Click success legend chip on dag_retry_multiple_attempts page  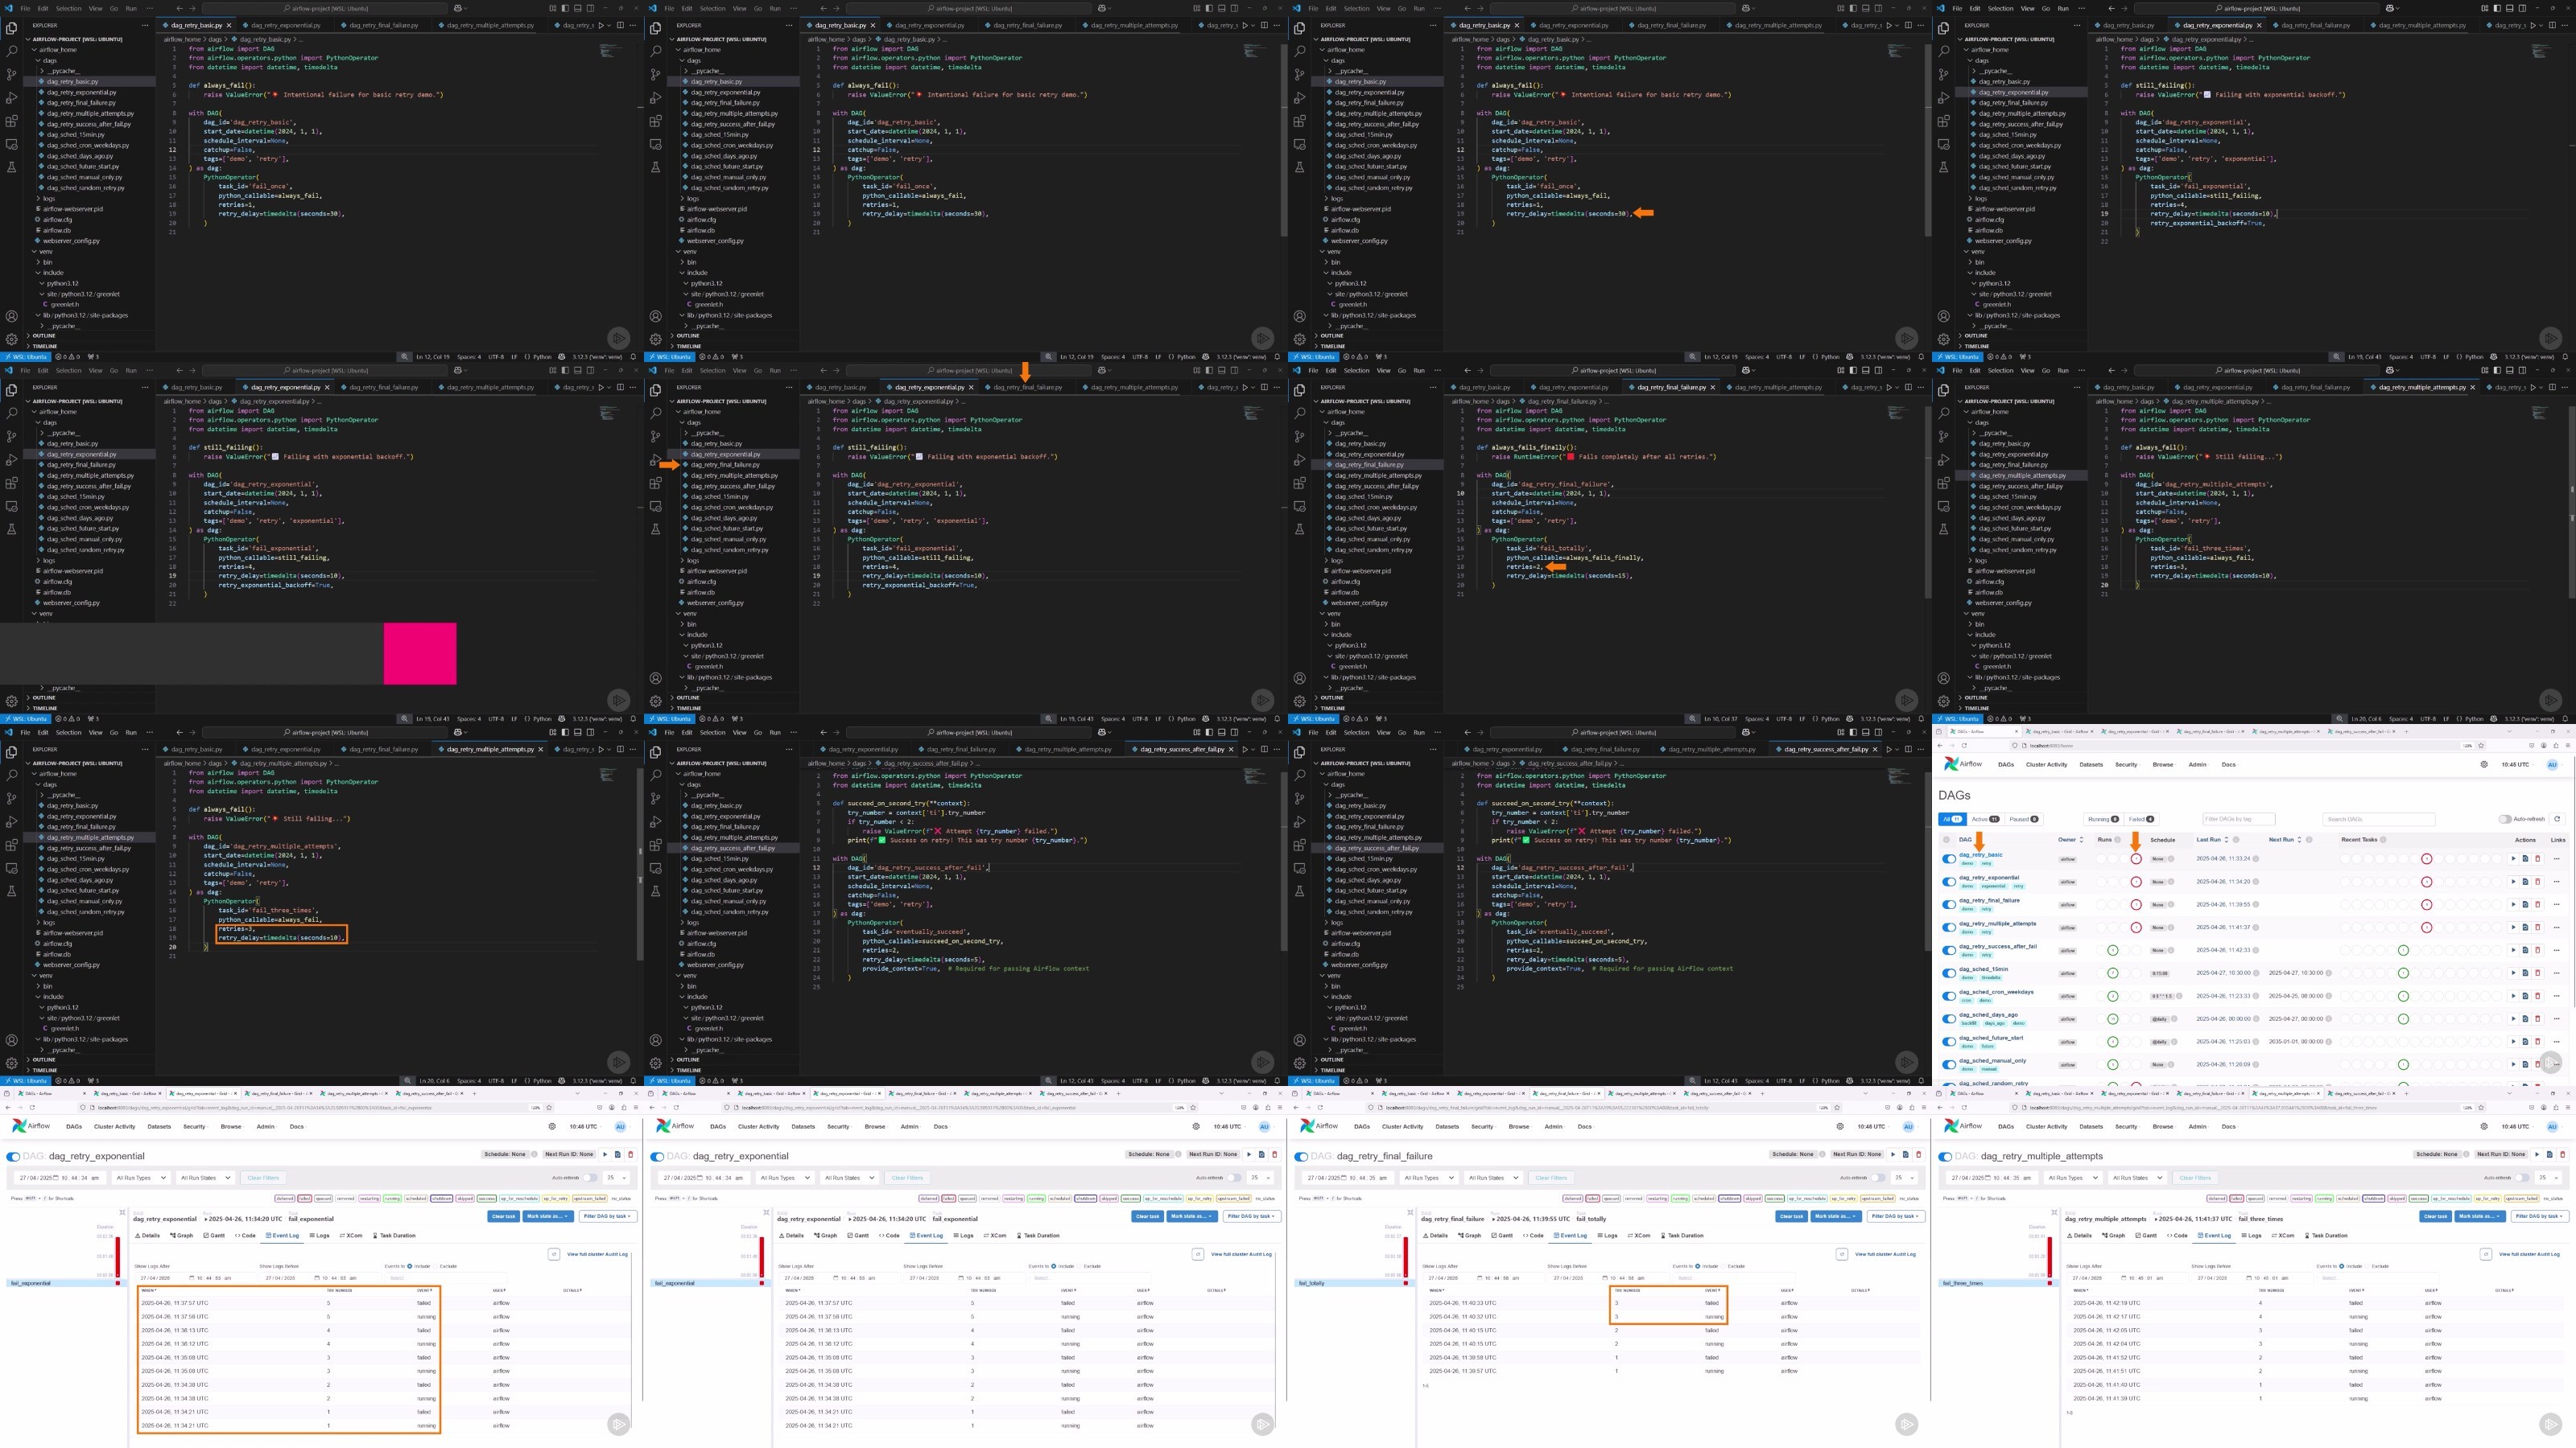tap(2419, 1199)
